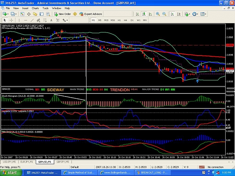Switch to the USDJPY,M5 chart tab

click(x=9, y=162)
